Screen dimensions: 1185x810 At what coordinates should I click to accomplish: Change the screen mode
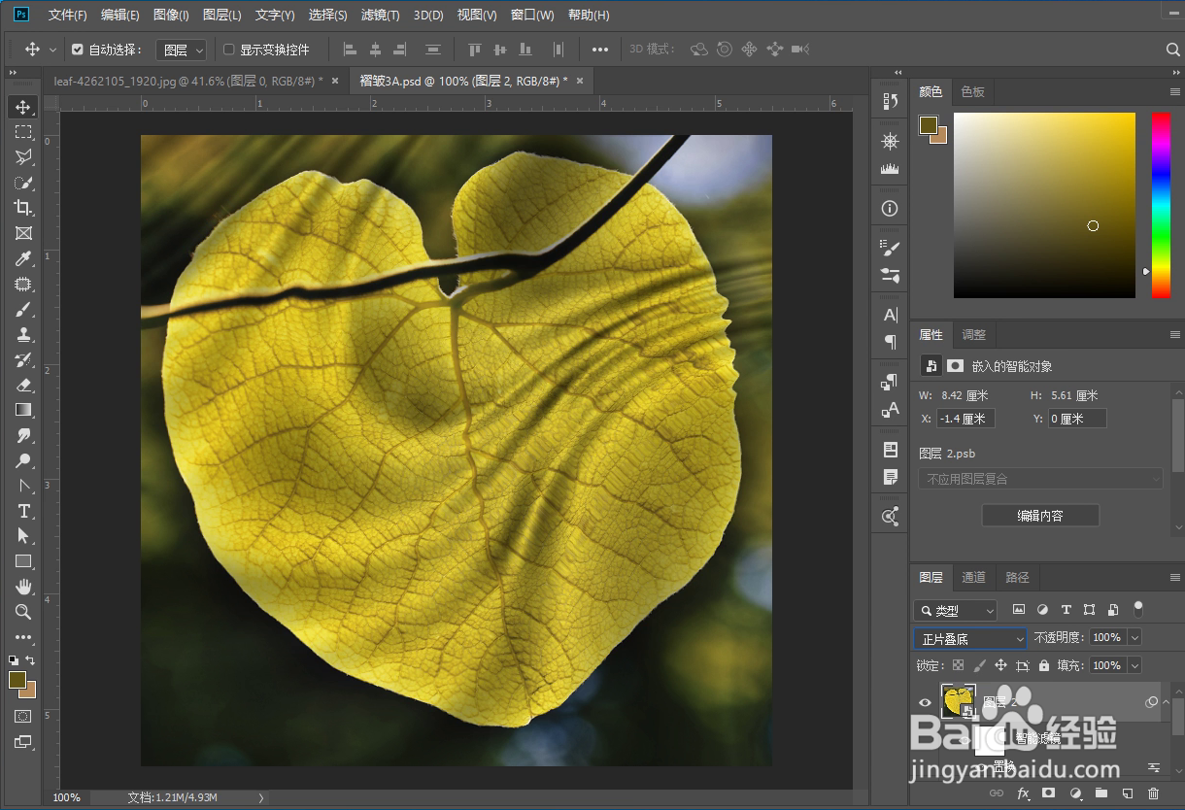point(23,742)
